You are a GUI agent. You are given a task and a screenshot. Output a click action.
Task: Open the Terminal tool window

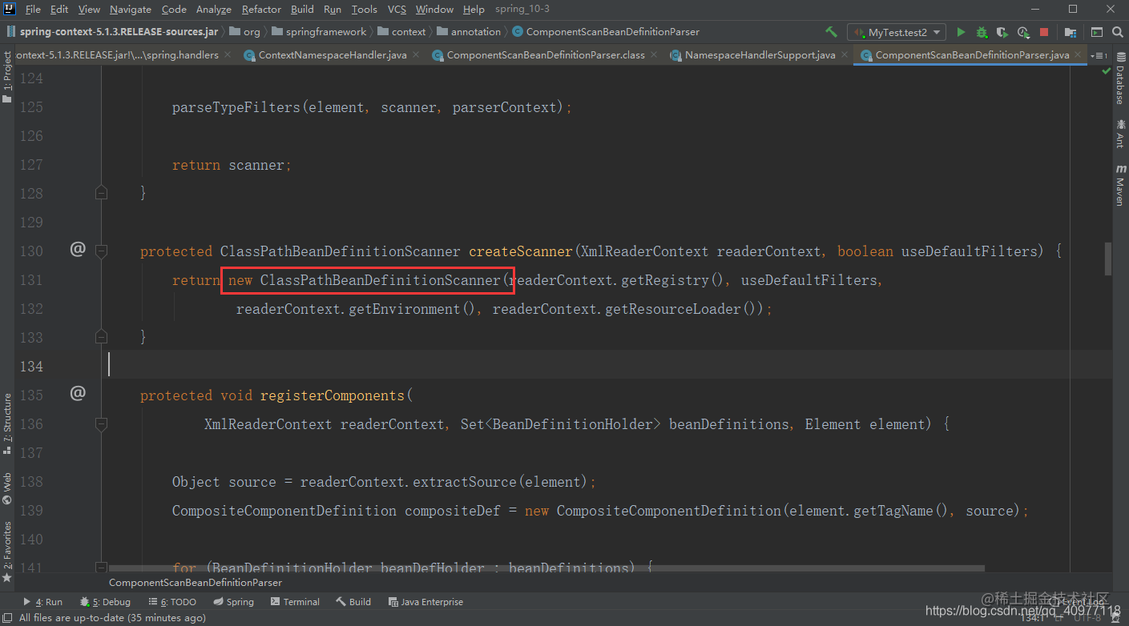(x=295, y=602)
